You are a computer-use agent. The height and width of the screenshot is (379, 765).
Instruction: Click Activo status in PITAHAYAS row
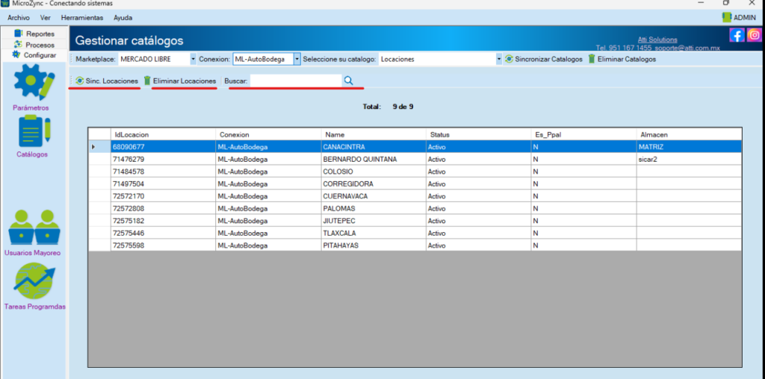[x=478, y=245]
